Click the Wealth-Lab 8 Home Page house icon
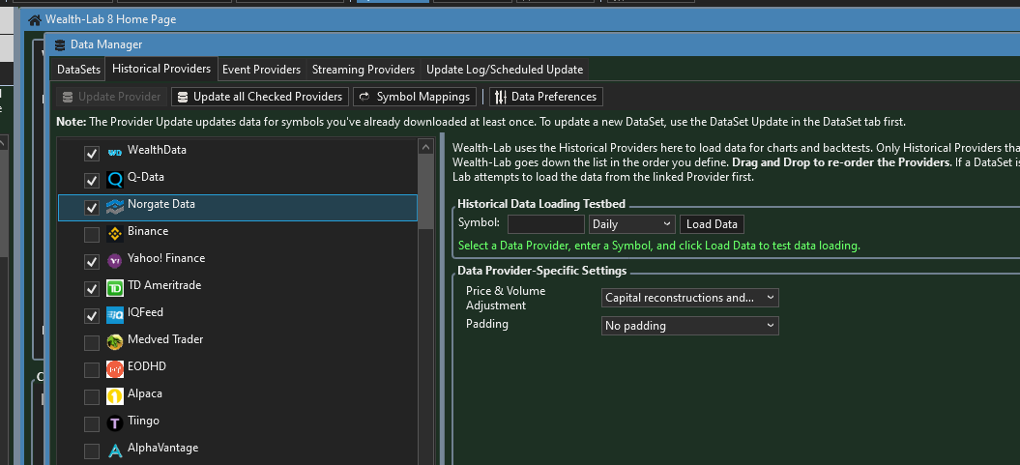Image resolution: width=1020 pixels, height=465 pixels. click(x=35, y=19)
